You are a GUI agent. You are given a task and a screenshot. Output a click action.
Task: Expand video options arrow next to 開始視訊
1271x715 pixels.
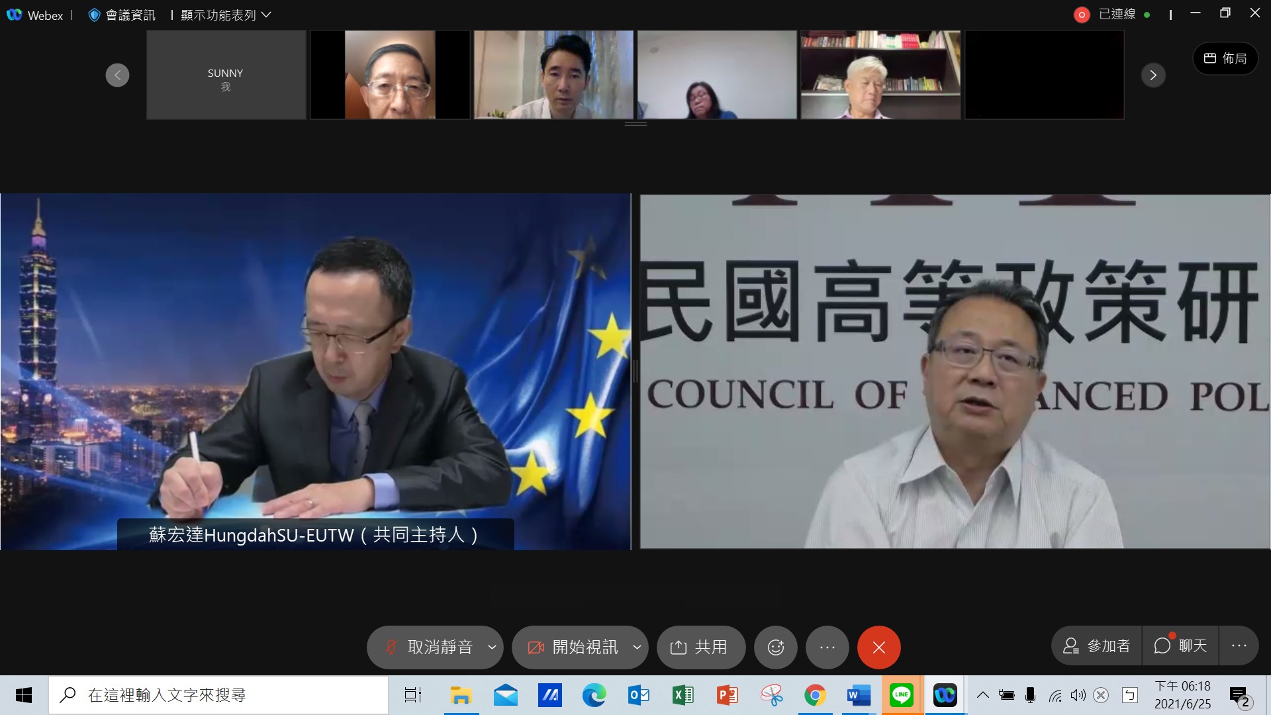pos(637,647)
